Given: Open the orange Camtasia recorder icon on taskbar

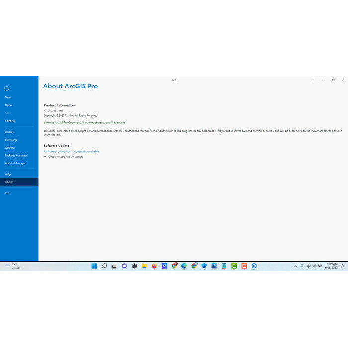Looking at the screenshot, I should click(x=244, y=266).
